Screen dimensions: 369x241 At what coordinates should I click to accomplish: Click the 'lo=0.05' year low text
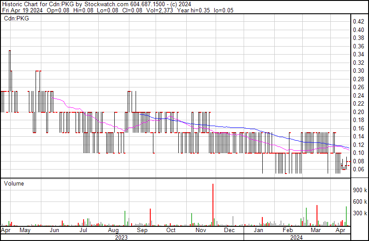[x=224, y=10]
